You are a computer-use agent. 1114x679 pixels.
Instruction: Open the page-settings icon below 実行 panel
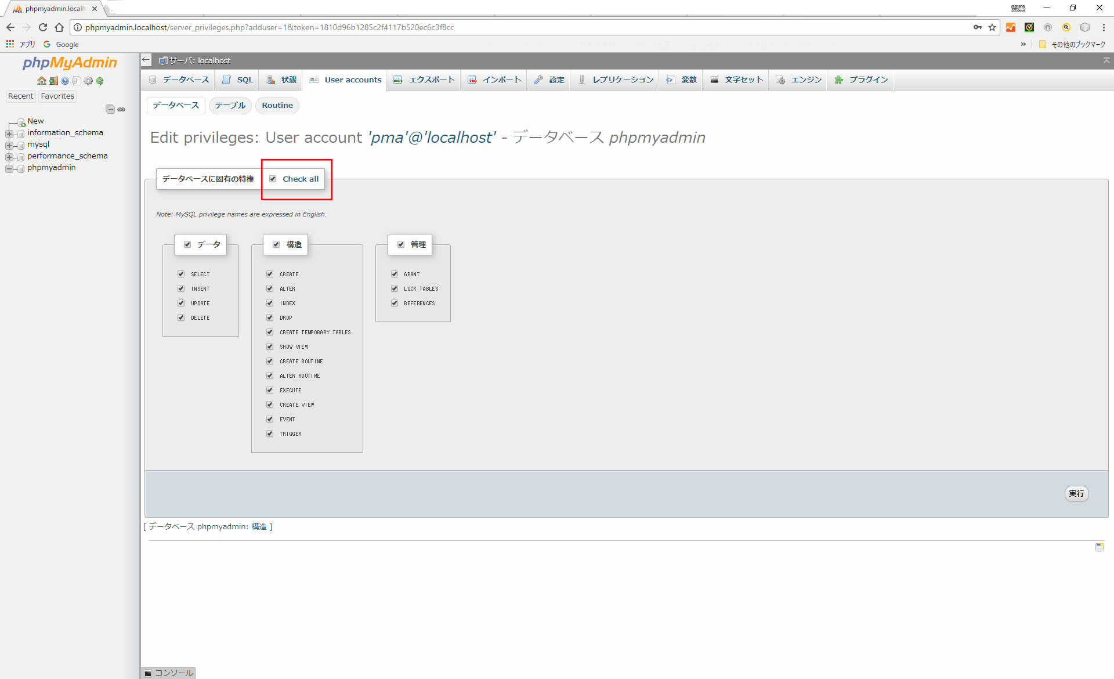[1099, 547]
